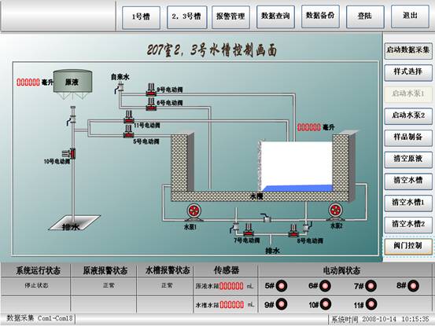Click the 启动数据采集 button

pyautogui.click(x=408, y=50)
